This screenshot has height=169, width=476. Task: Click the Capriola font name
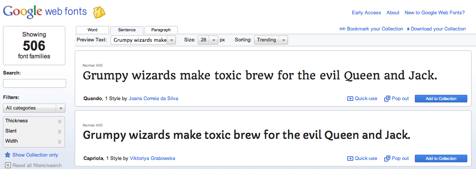click(x=93, y=158)
